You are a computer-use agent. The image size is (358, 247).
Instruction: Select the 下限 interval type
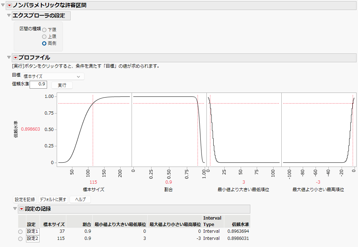pyautogui.click(x=44, y=30)
